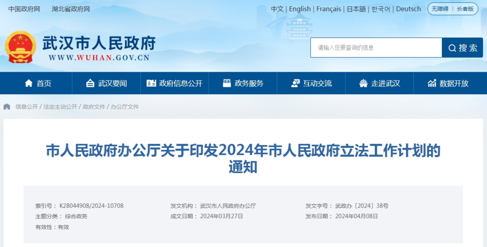The width and height of the screenshot is (487, 247).
Task: Go to 办公厅文件 breadcrumb
Action: tap(124, 107)
